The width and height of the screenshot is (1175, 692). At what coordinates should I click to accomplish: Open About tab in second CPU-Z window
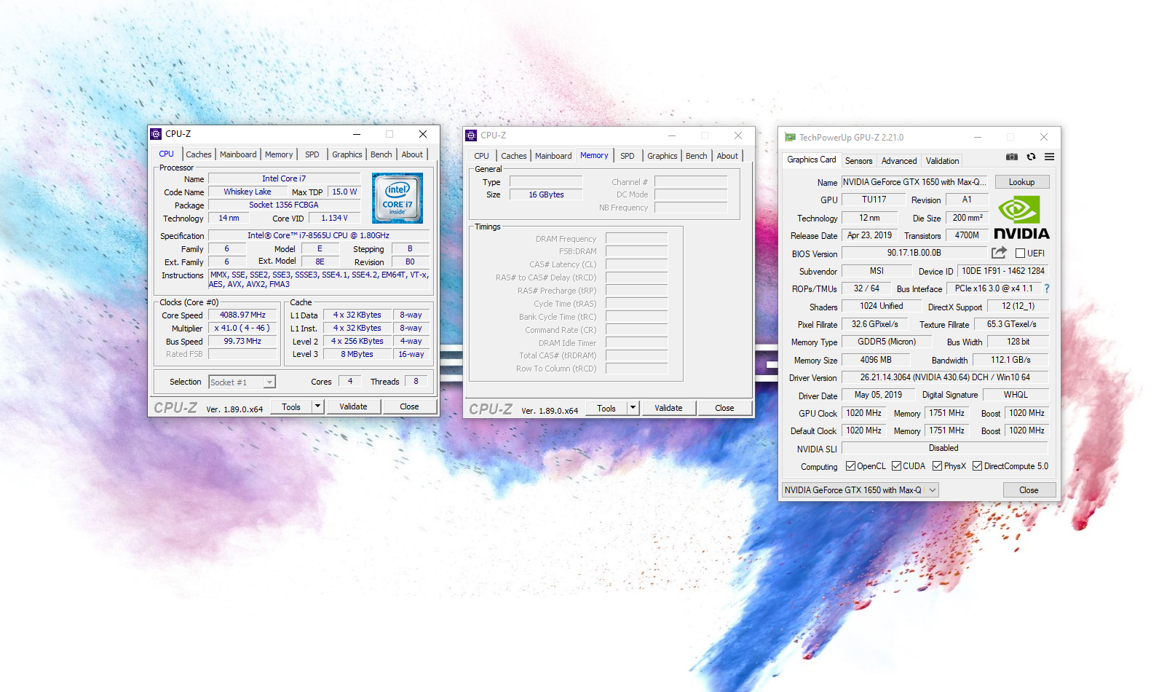(x=727, y=156)
